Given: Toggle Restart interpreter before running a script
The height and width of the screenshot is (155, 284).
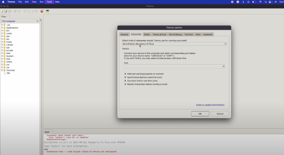Looking at the screenshot, I should [125, 84].
